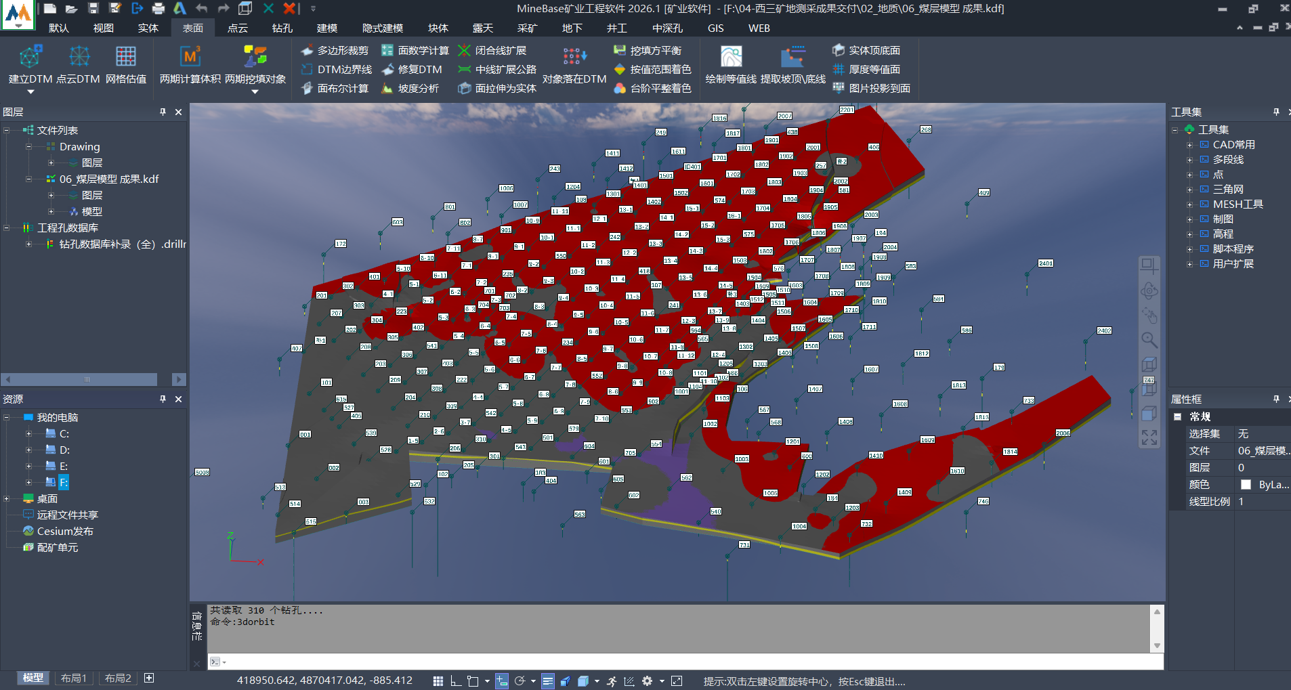Viewport: 1291px width, 690px height.
Task: Switch to the 钻孔 ribbon tab
Action: [282, 28]
